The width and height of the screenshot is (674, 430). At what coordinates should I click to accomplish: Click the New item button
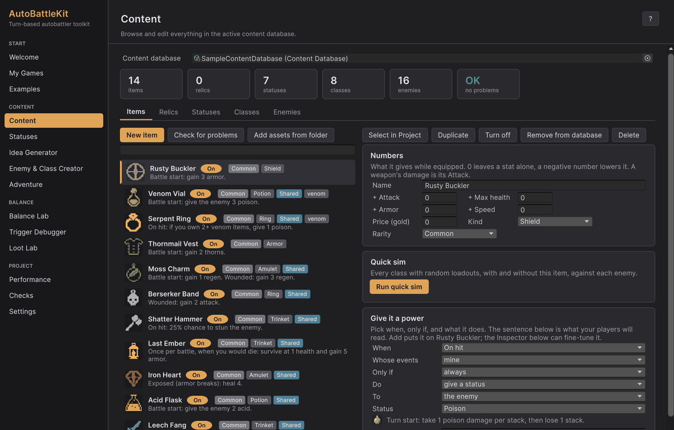(x=142, y=135)
